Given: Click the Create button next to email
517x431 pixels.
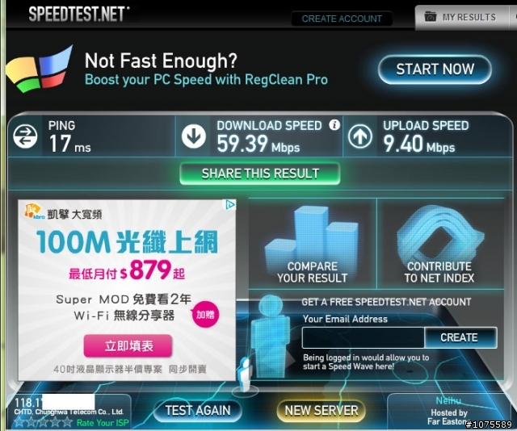Looking at the screenshot, I should (460, 337).
